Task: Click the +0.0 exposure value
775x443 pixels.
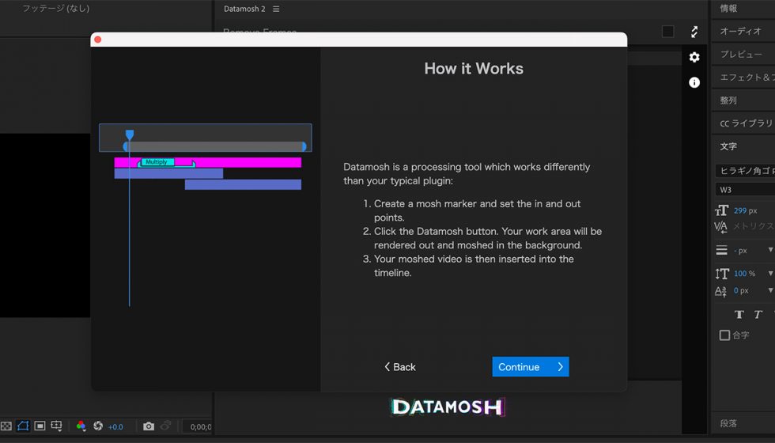Action: pyautogui.click(x=115, y=426)
